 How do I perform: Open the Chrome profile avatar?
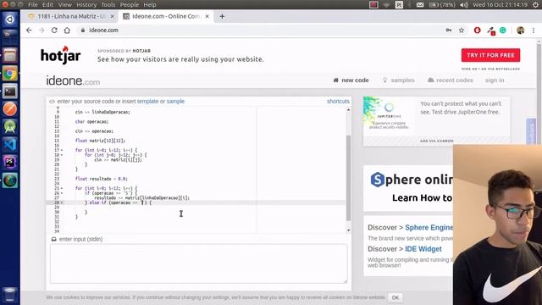[x=521, y=30]
